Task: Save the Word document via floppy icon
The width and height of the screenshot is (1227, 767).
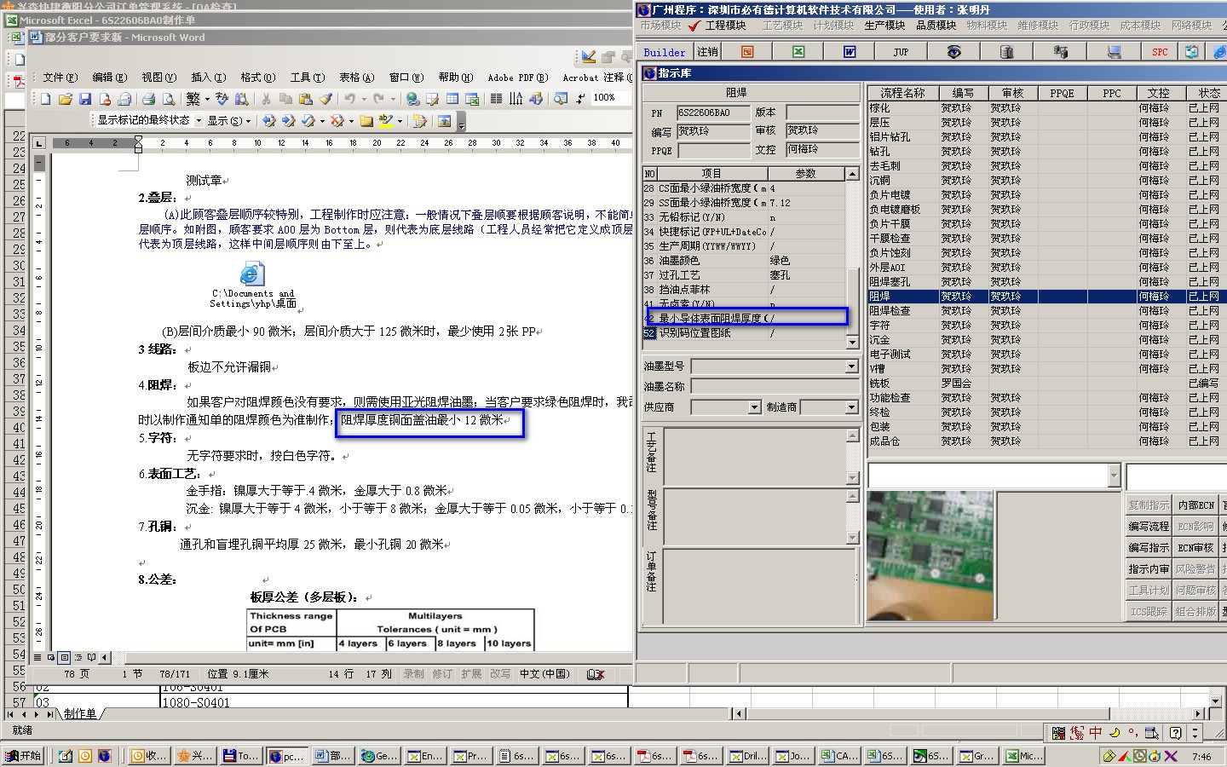Action: (x=85, y=99)
